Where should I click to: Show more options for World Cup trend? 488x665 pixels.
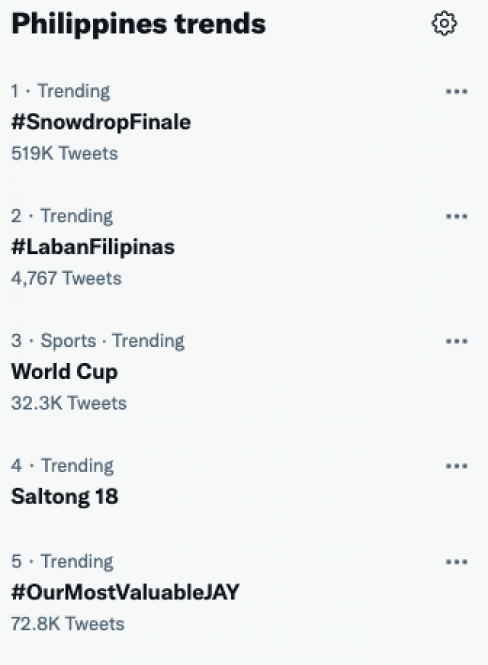point(456,341)
